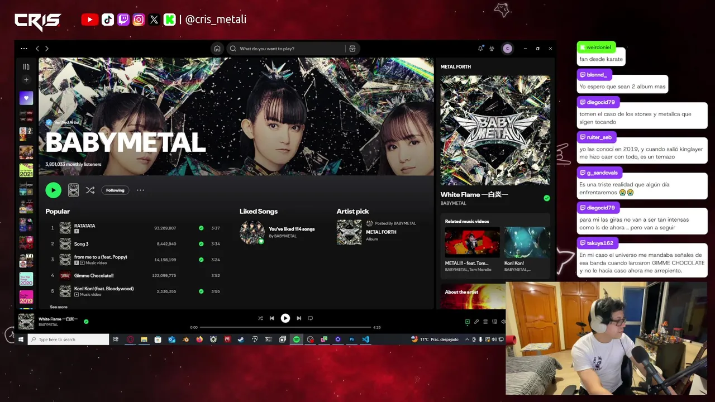Toggle repeat in the player bar
This screenshot has height=402, width=715.
tap(310, 318)
